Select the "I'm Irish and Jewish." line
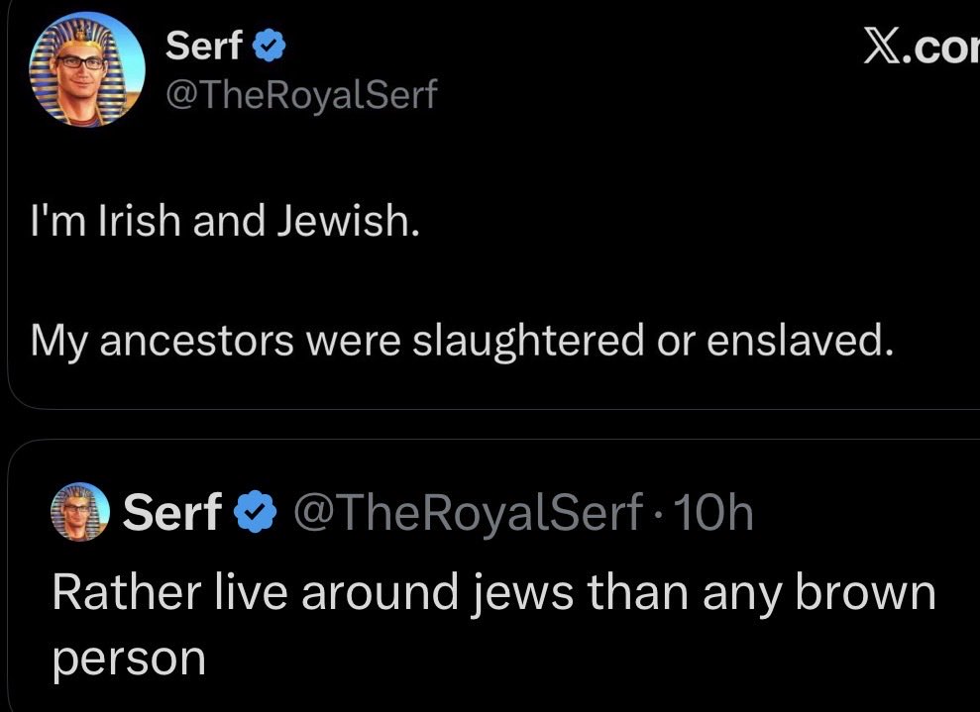This screenshot has height=712, width=980. pyautogui.click(x=225, y=222)
